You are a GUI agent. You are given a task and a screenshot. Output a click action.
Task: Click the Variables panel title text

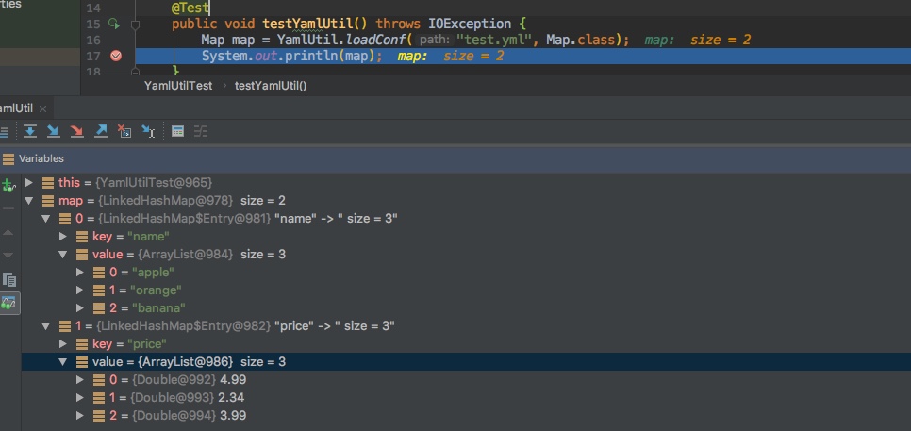point(41,158)
